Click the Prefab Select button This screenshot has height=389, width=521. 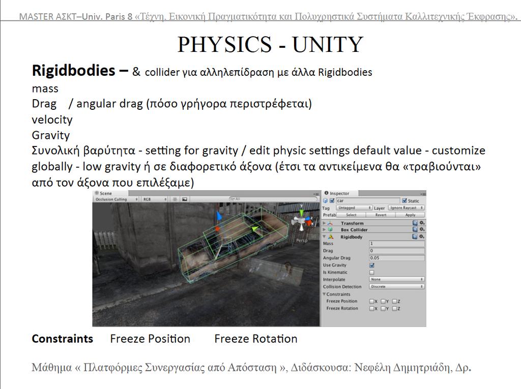coord(351,215)
